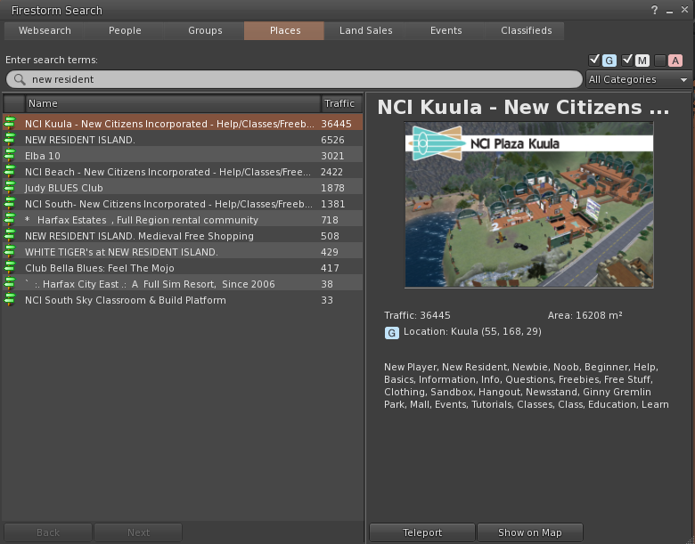Open the help question mark icon
This screenshot has height=544, width=695.
click(x=655, y=10)
